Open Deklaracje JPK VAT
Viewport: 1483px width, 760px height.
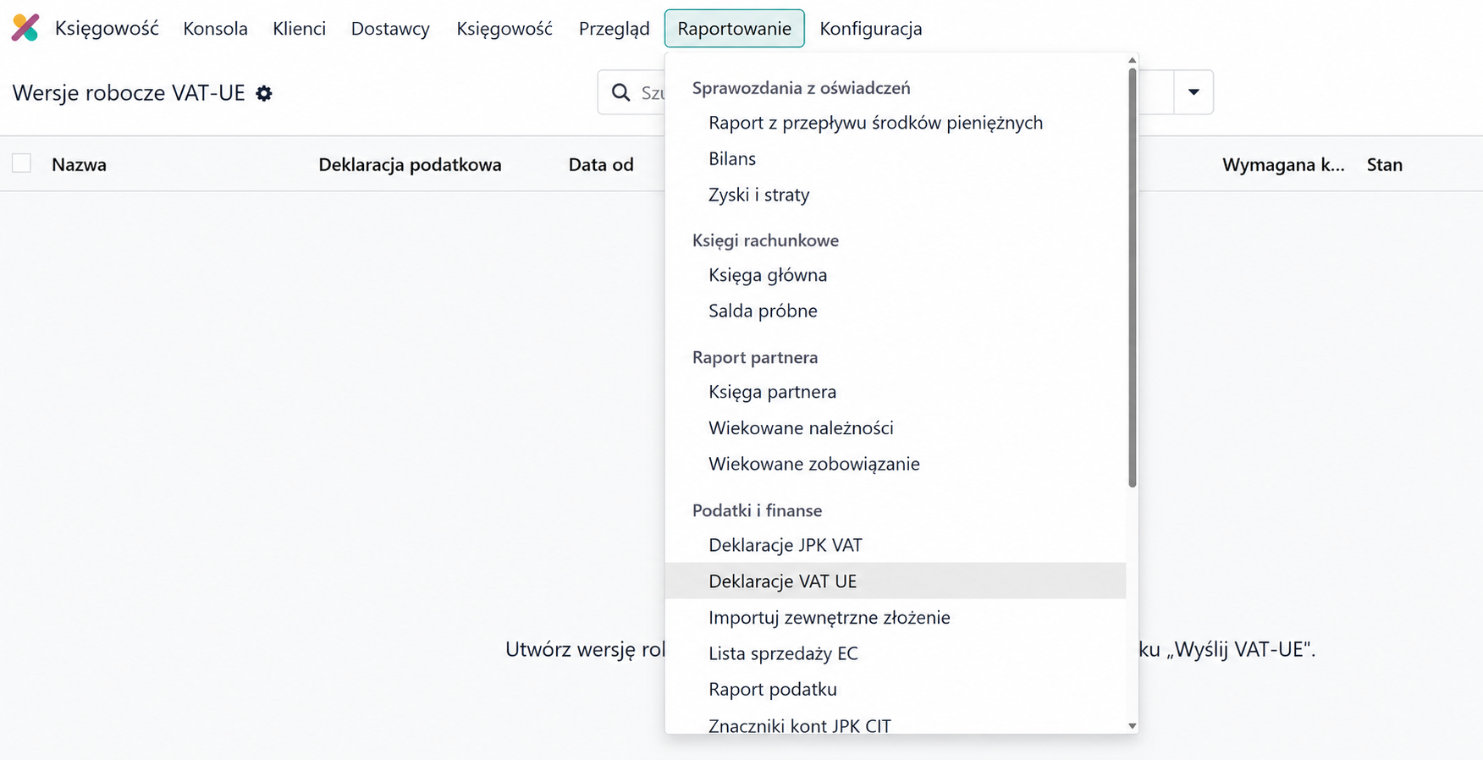click(896, 545)
